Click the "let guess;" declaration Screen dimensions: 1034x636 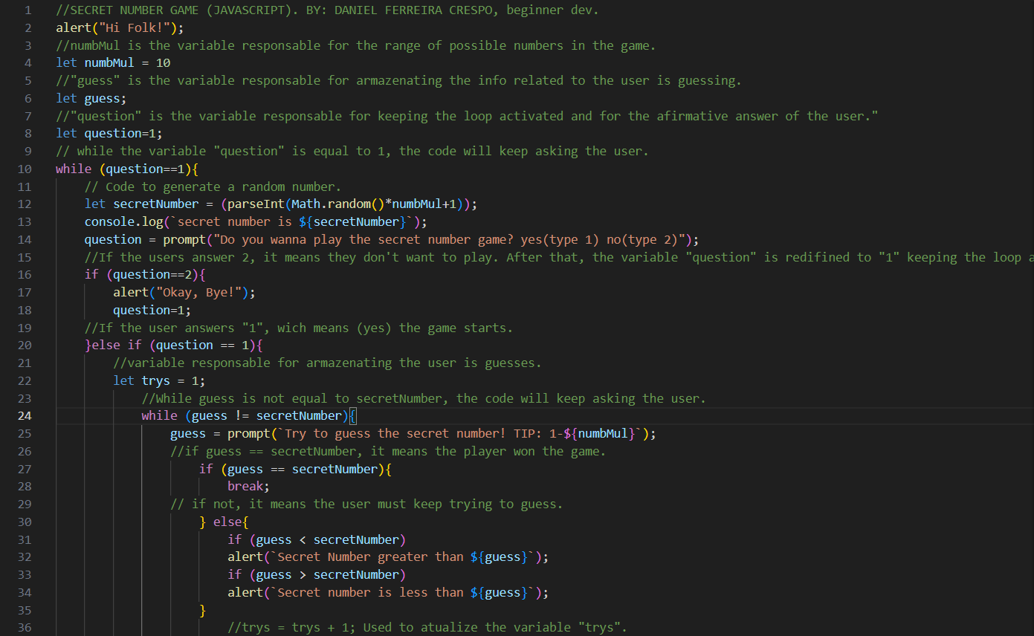(x=91, y=99)
